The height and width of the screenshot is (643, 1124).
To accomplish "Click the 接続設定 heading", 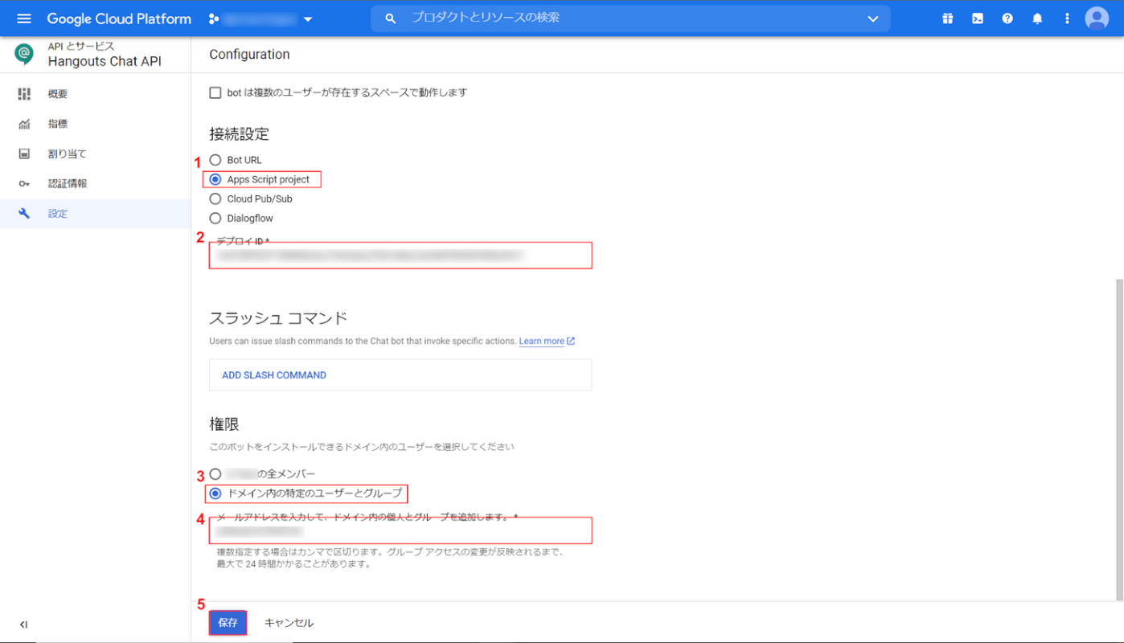I will tap(239, 133).
